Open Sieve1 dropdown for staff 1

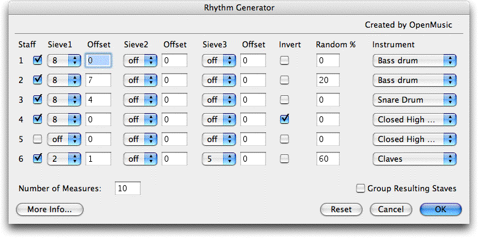tap(64, 61)
